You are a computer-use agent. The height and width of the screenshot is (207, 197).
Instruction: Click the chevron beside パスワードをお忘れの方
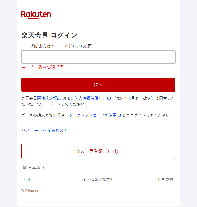[x=71, y=131]
